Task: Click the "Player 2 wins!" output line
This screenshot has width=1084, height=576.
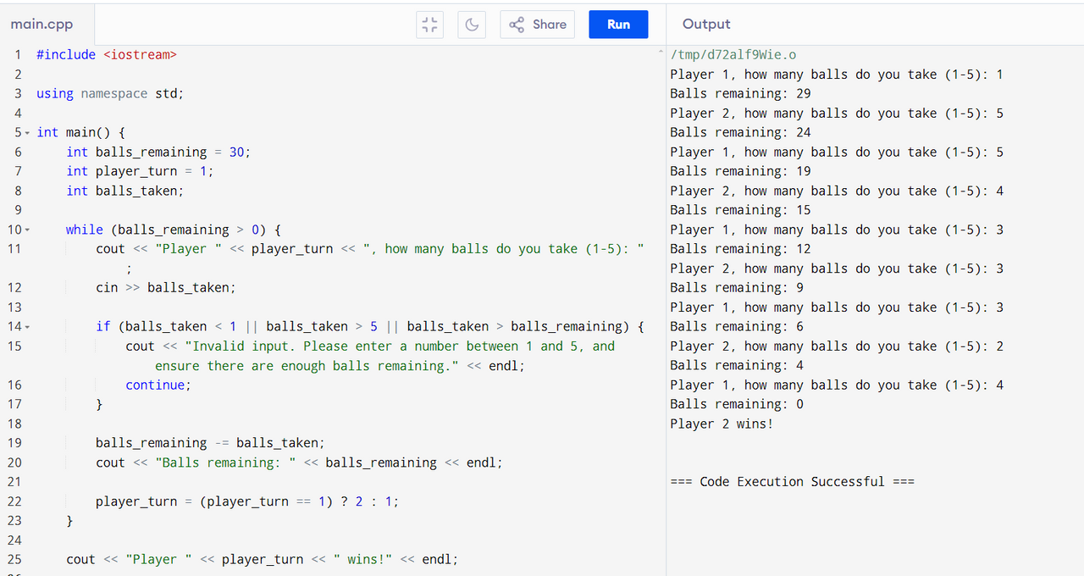Action: click(722, 424)
